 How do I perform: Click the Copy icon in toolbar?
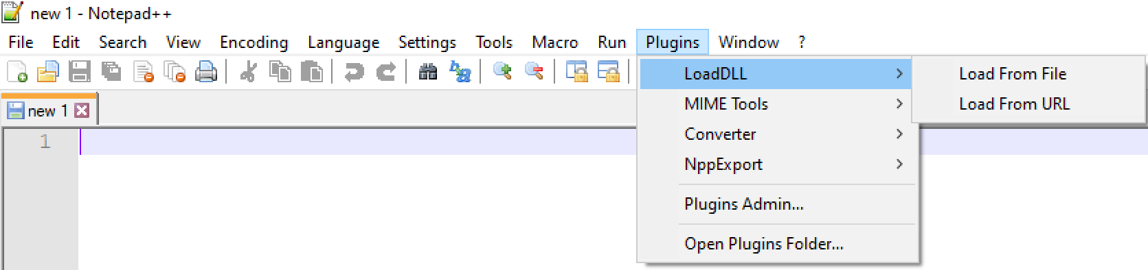tap(280, 71)
